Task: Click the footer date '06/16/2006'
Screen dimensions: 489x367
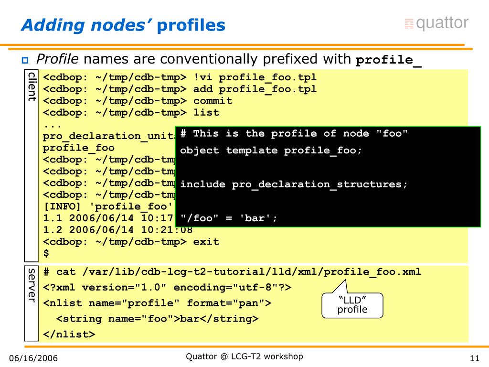Action: (33, 358)
